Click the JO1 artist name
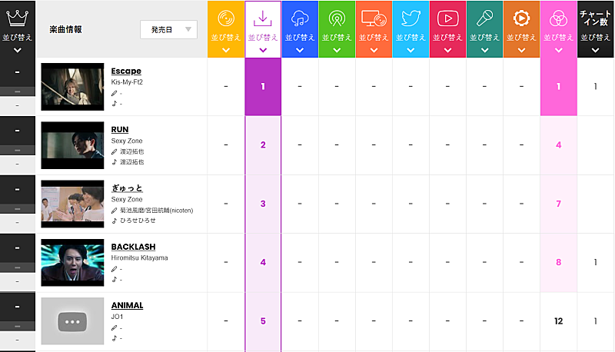 click(x=117, y=317)
